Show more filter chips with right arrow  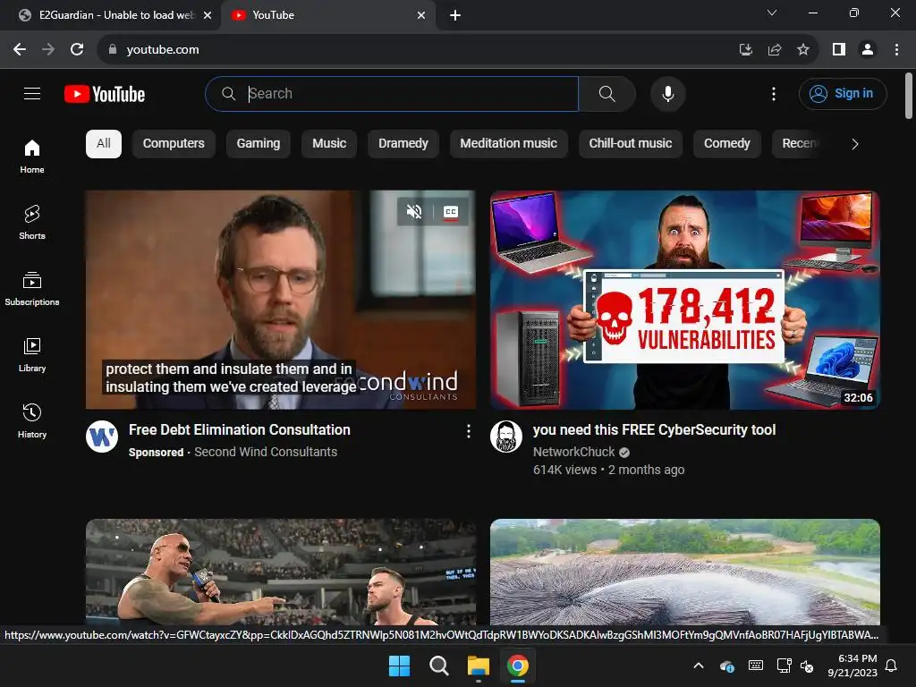[x=854, y=144]
